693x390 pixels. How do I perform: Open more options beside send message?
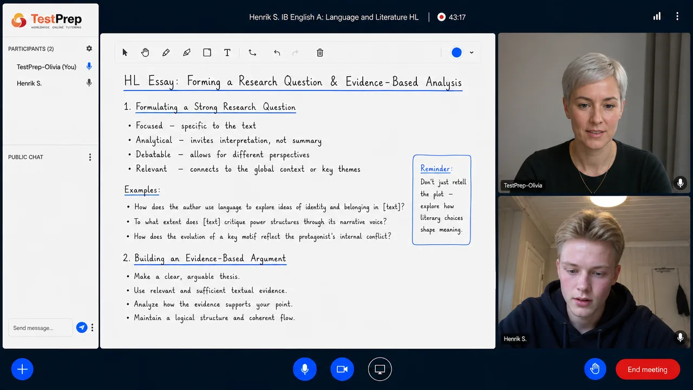point(92,327)
